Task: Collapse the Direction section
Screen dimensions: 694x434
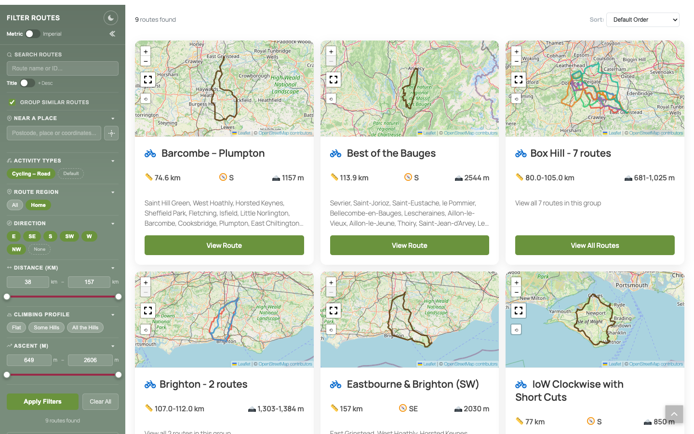Action: 113,224
